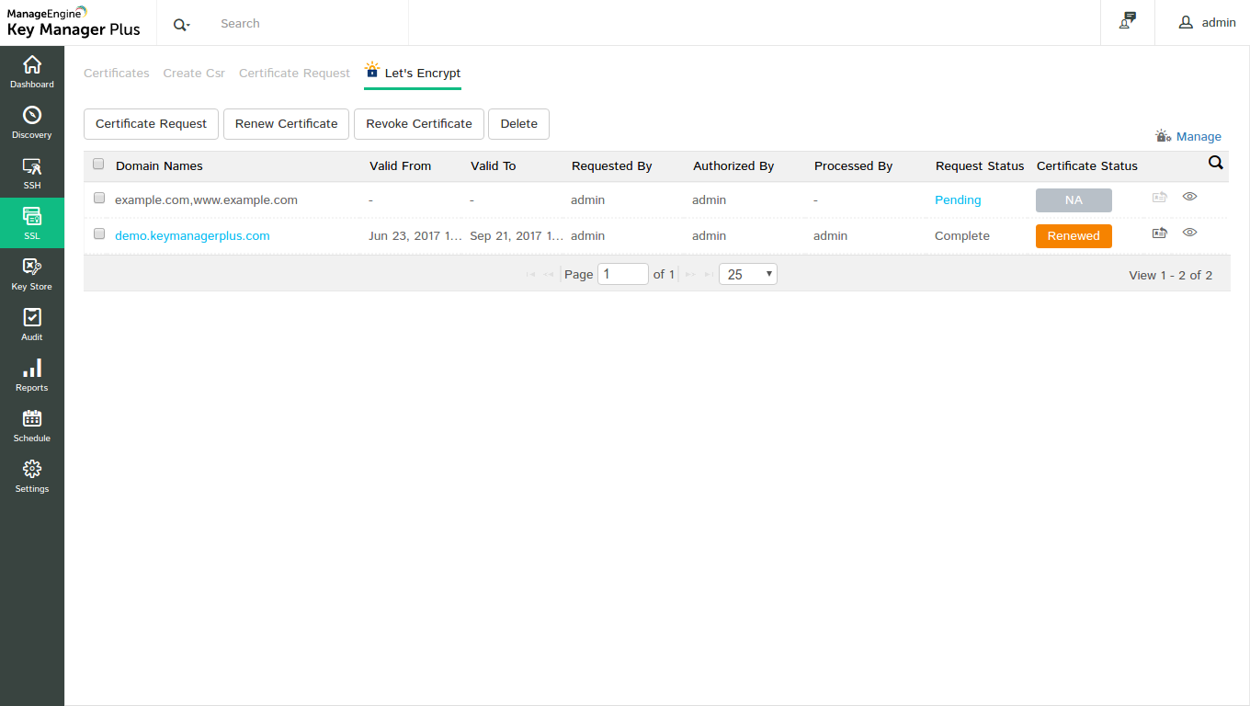1250x706 pixels.
Task: Click the Revoke Certificate button
Action: [x=419, y=124]
